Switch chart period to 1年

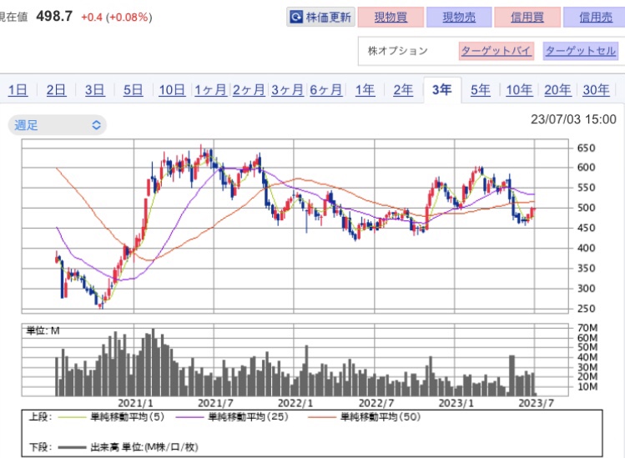point(365,90)
